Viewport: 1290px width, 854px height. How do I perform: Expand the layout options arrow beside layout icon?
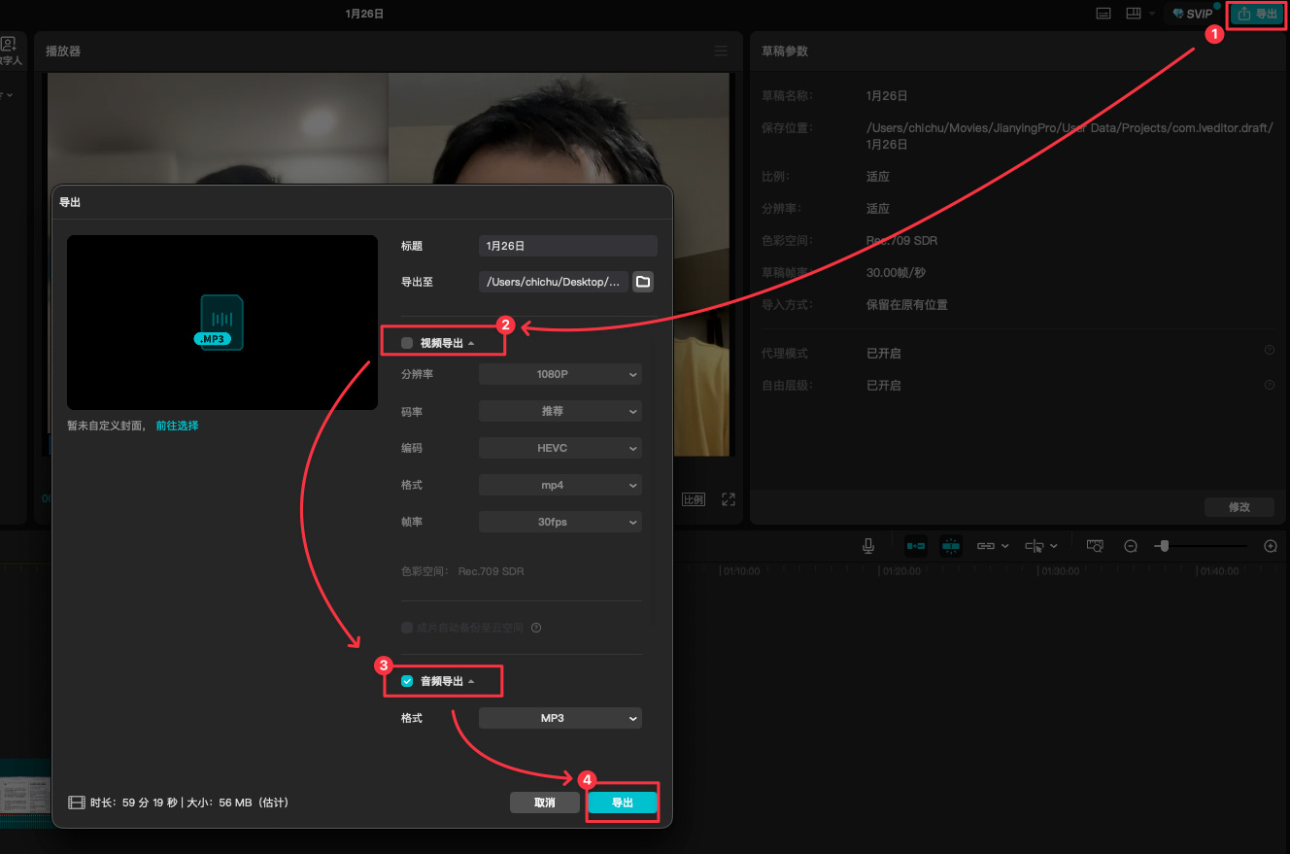(x=1151, y=14)
